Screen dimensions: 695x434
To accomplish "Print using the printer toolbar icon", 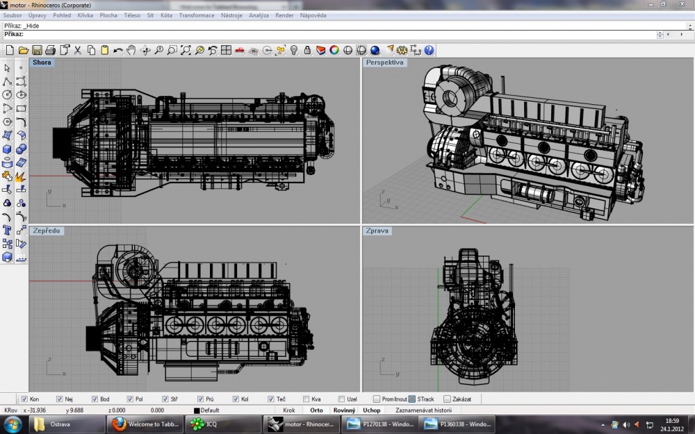I will tap(51, 50).
